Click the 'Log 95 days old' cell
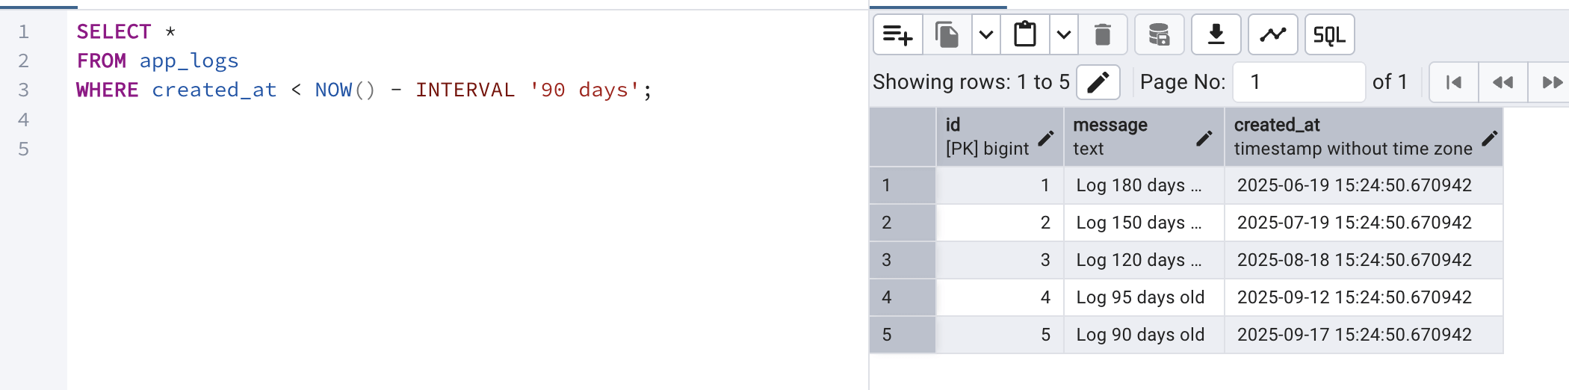The width and height of the screenshot is (1569, 390). point(1140,297)
